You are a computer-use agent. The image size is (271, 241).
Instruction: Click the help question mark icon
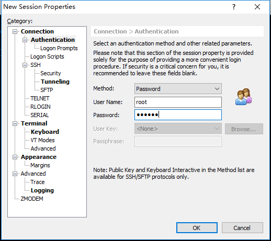(234, 7)
